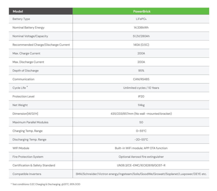Select the Cycle Life row label

pyautogui.click(x=19, y=88)
